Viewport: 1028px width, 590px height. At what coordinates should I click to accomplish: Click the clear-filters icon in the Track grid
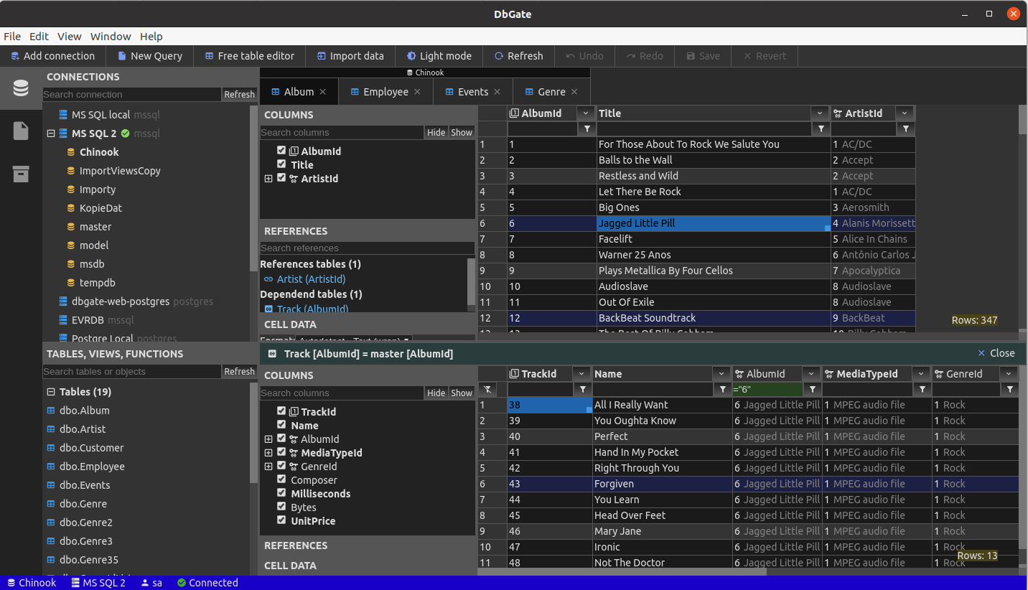pos(487,389)
